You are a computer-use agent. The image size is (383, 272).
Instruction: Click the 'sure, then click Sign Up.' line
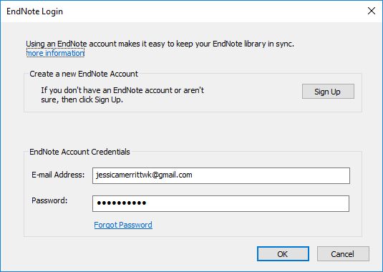[82, 99]
